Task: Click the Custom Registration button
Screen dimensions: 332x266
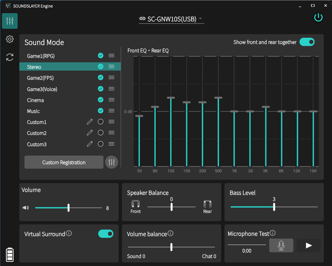Action: click(x=64, y=162)
